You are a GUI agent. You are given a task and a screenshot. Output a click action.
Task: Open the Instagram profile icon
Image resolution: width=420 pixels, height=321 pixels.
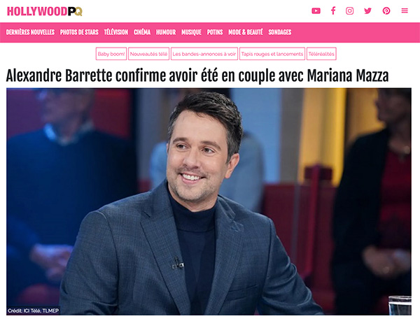coord(349,11)
